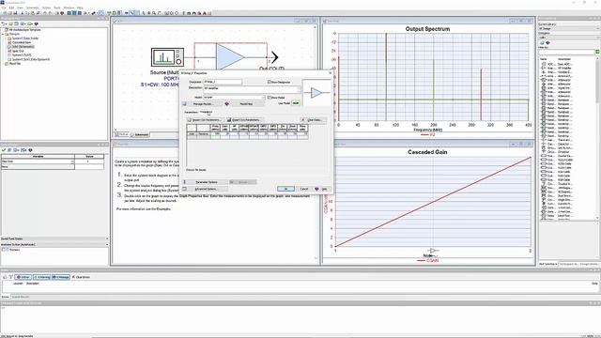Toggle the green Use Model switch
Screen dimensions: 601x338
pyautogui.click(x=296, y=103)
